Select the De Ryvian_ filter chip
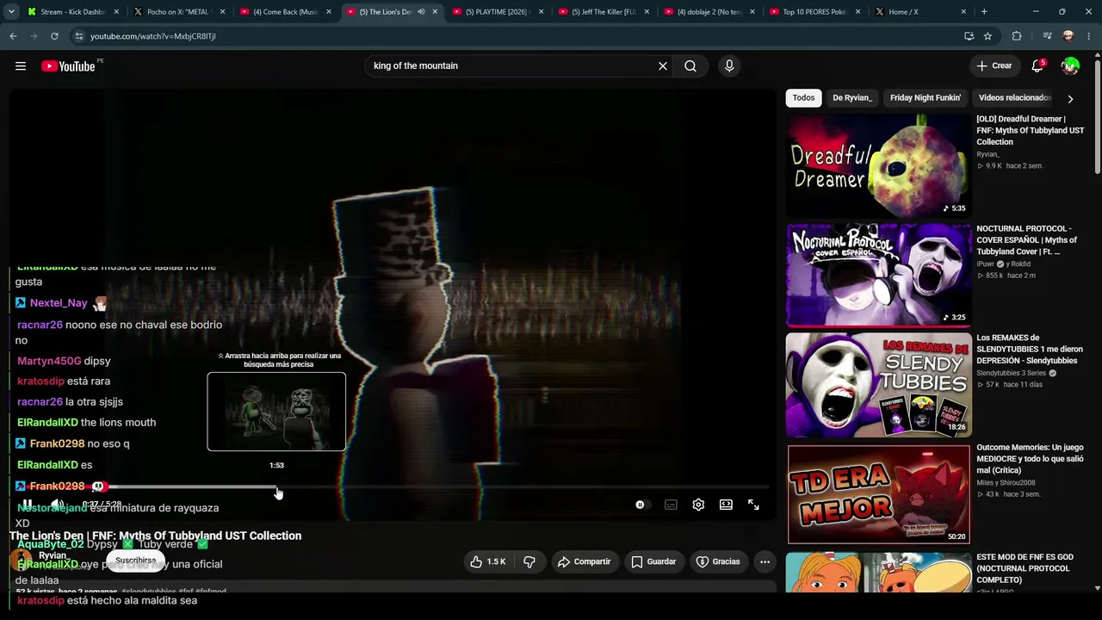 852,98
